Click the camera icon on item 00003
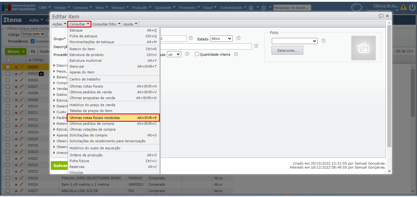This screenshot has height=197, width=417. (x=41, y=74)
